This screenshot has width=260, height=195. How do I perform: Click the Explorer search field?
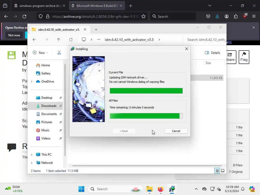click(x=205, y=40)
